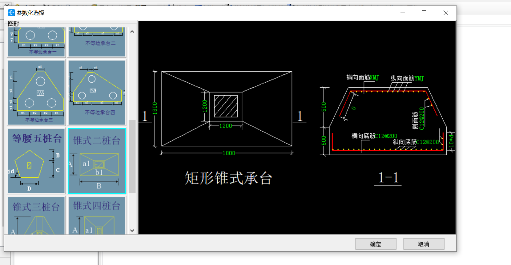
Task: Click the horizontal 1200 column dimension
Action: coord(226,126)
